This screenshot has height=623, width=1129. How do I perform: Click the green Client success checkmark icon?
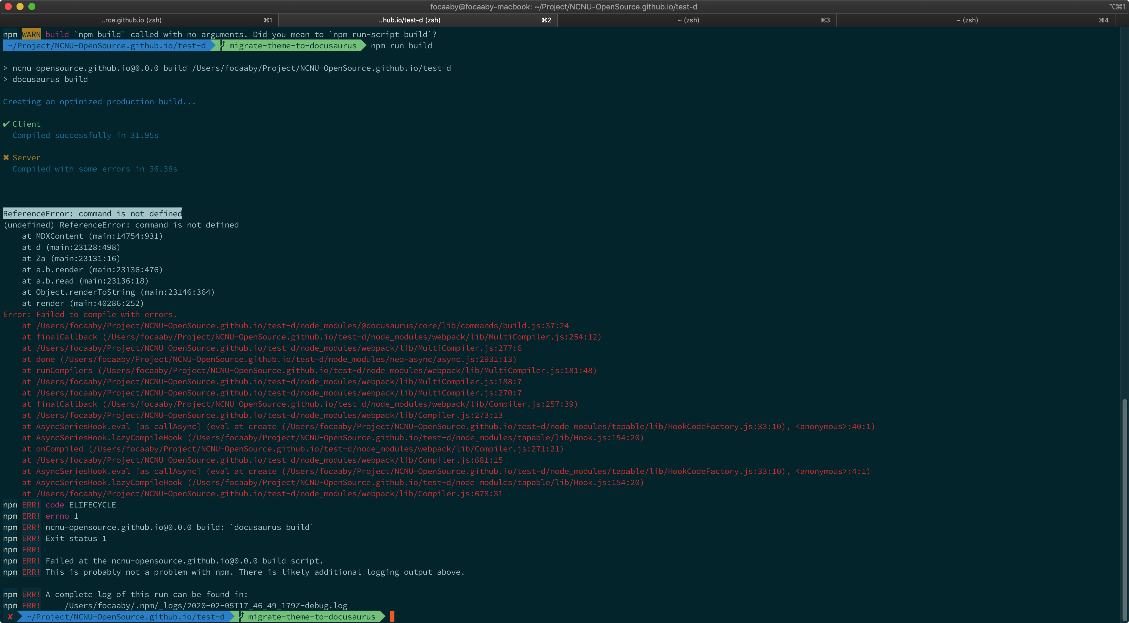[x=6, y=124]
